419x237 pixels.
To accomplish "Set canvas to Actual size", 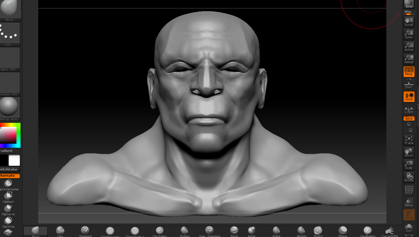I will pos(409,47).
